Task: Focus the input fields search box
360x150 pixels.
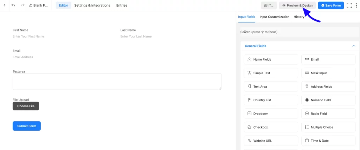Action: 298,32
